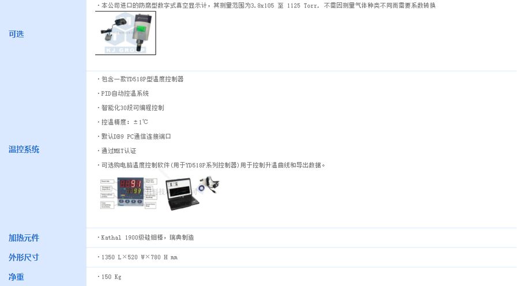Screen dimensions: 519x286
Task: Click the YD518P temperature controller picture
Action: tap(129, 193)
